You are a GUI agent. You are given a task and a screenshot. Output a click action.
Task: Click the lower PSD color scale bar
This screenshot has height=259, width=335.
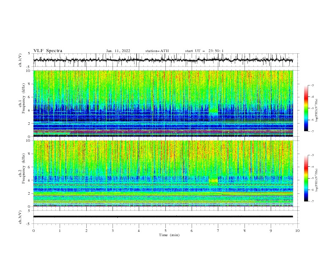pyautogui.click(x=306, y=178)
